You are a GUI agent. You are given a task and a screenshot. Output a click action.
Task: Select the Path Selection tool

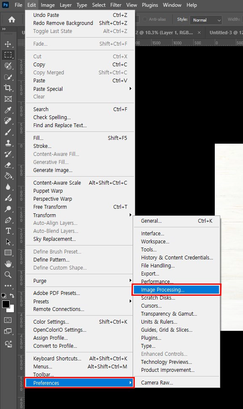[8, 242]
